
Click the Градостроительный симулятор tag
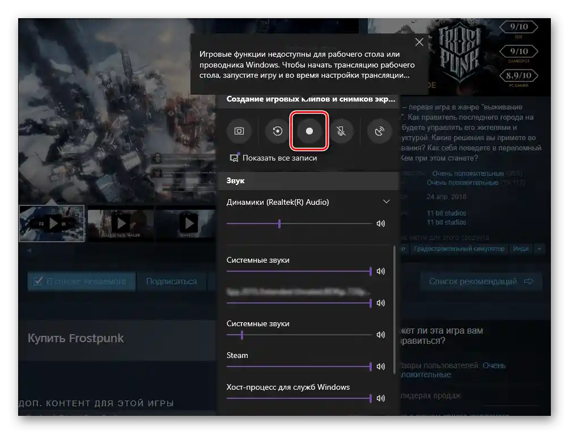click(x=459, y=249)
